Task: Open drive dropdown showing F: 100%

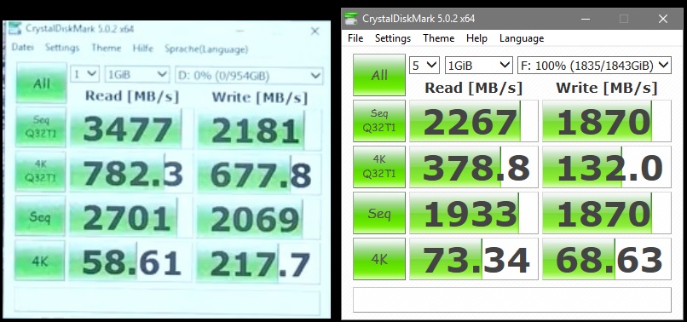Action: [594, 66]
